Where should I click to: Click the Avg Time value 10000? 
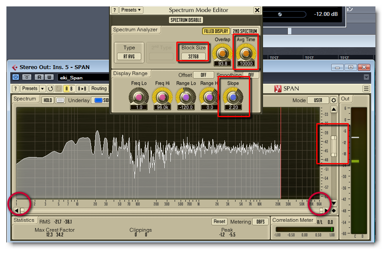click(x=246, y=63)
